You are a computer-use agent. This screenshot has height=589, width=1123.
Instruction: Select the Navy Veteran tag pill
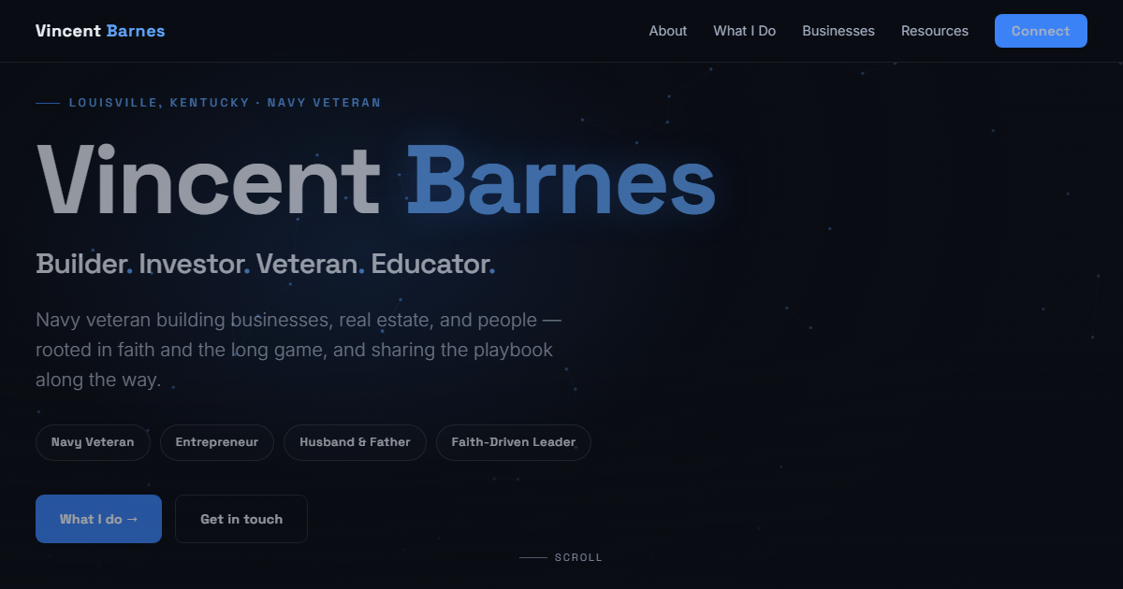coord(93,442)
